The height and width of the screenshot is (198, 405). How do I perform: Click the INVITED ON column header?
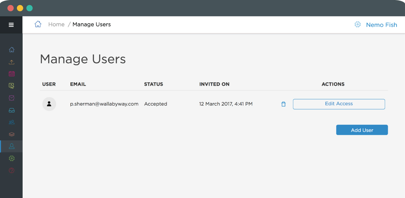[214, 84]
